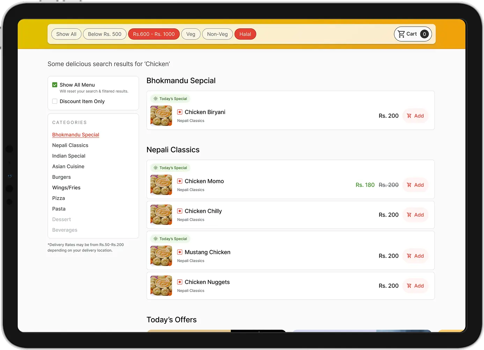Open Pasta category
This screenshot has height=350, width=484.
(x=59, y=209)
